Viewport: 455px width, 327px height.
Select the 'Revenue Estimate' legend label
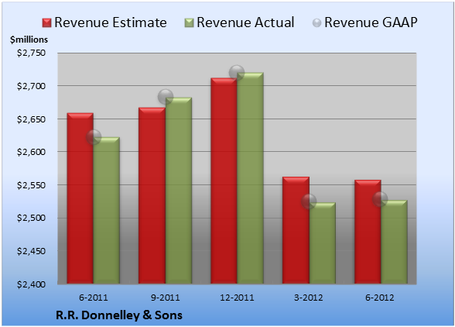coord(111,22)
